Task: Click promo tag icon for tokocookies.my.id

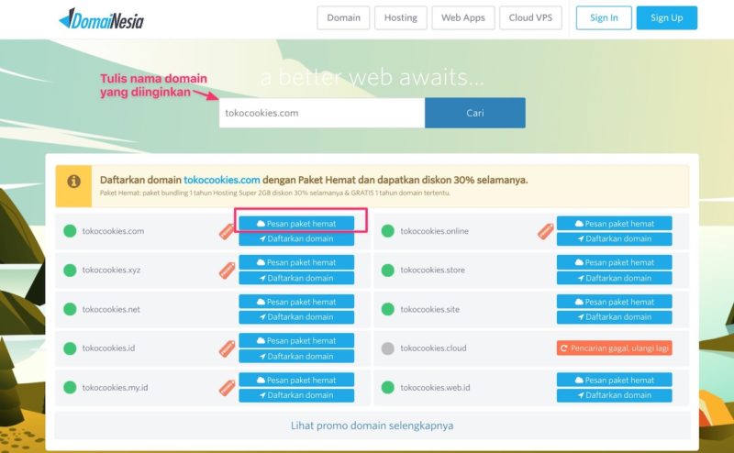Action: pos(227,388)
